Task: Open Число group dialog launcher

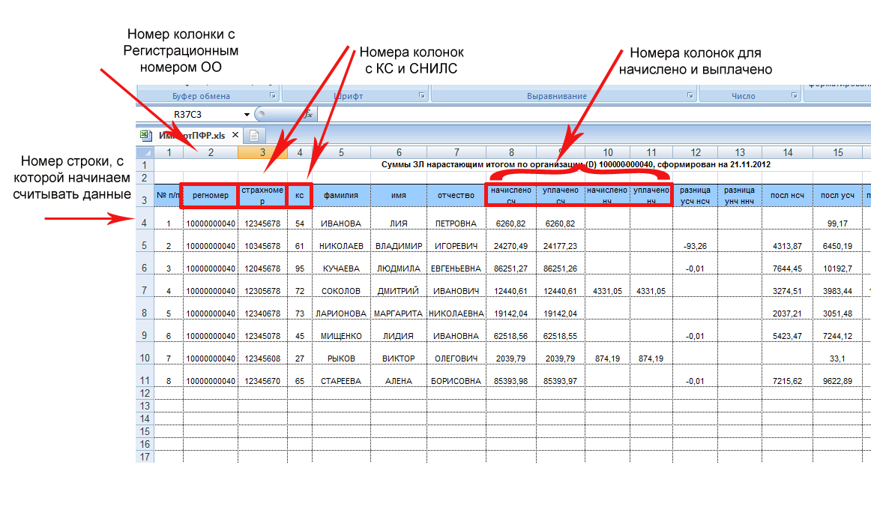Action: pos(794,95)
